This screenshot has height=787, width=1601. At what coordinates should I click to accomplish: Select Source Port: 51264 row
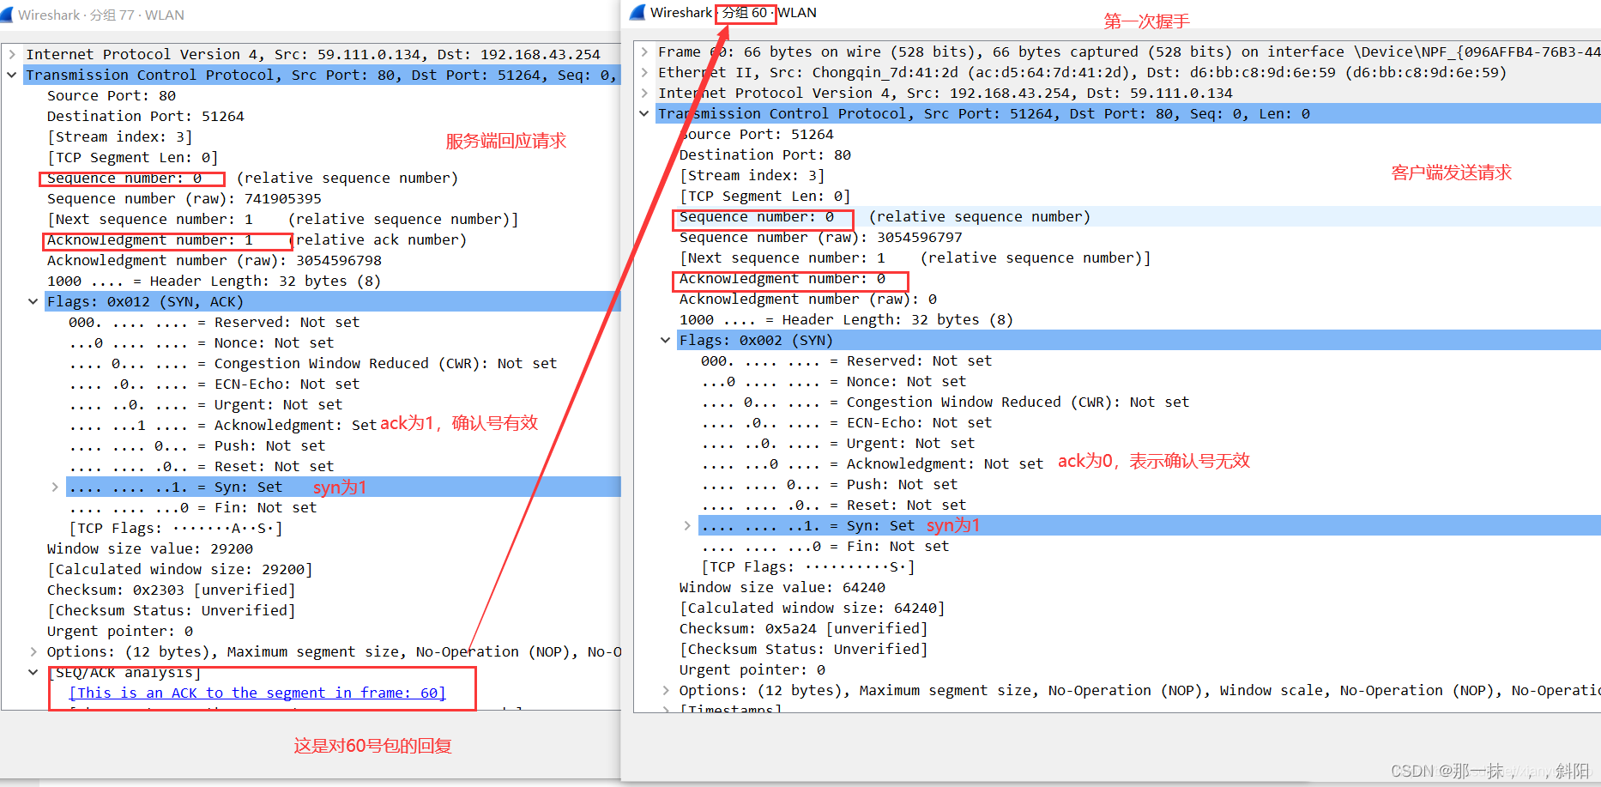pyautogui.click(x=757, y=134)
